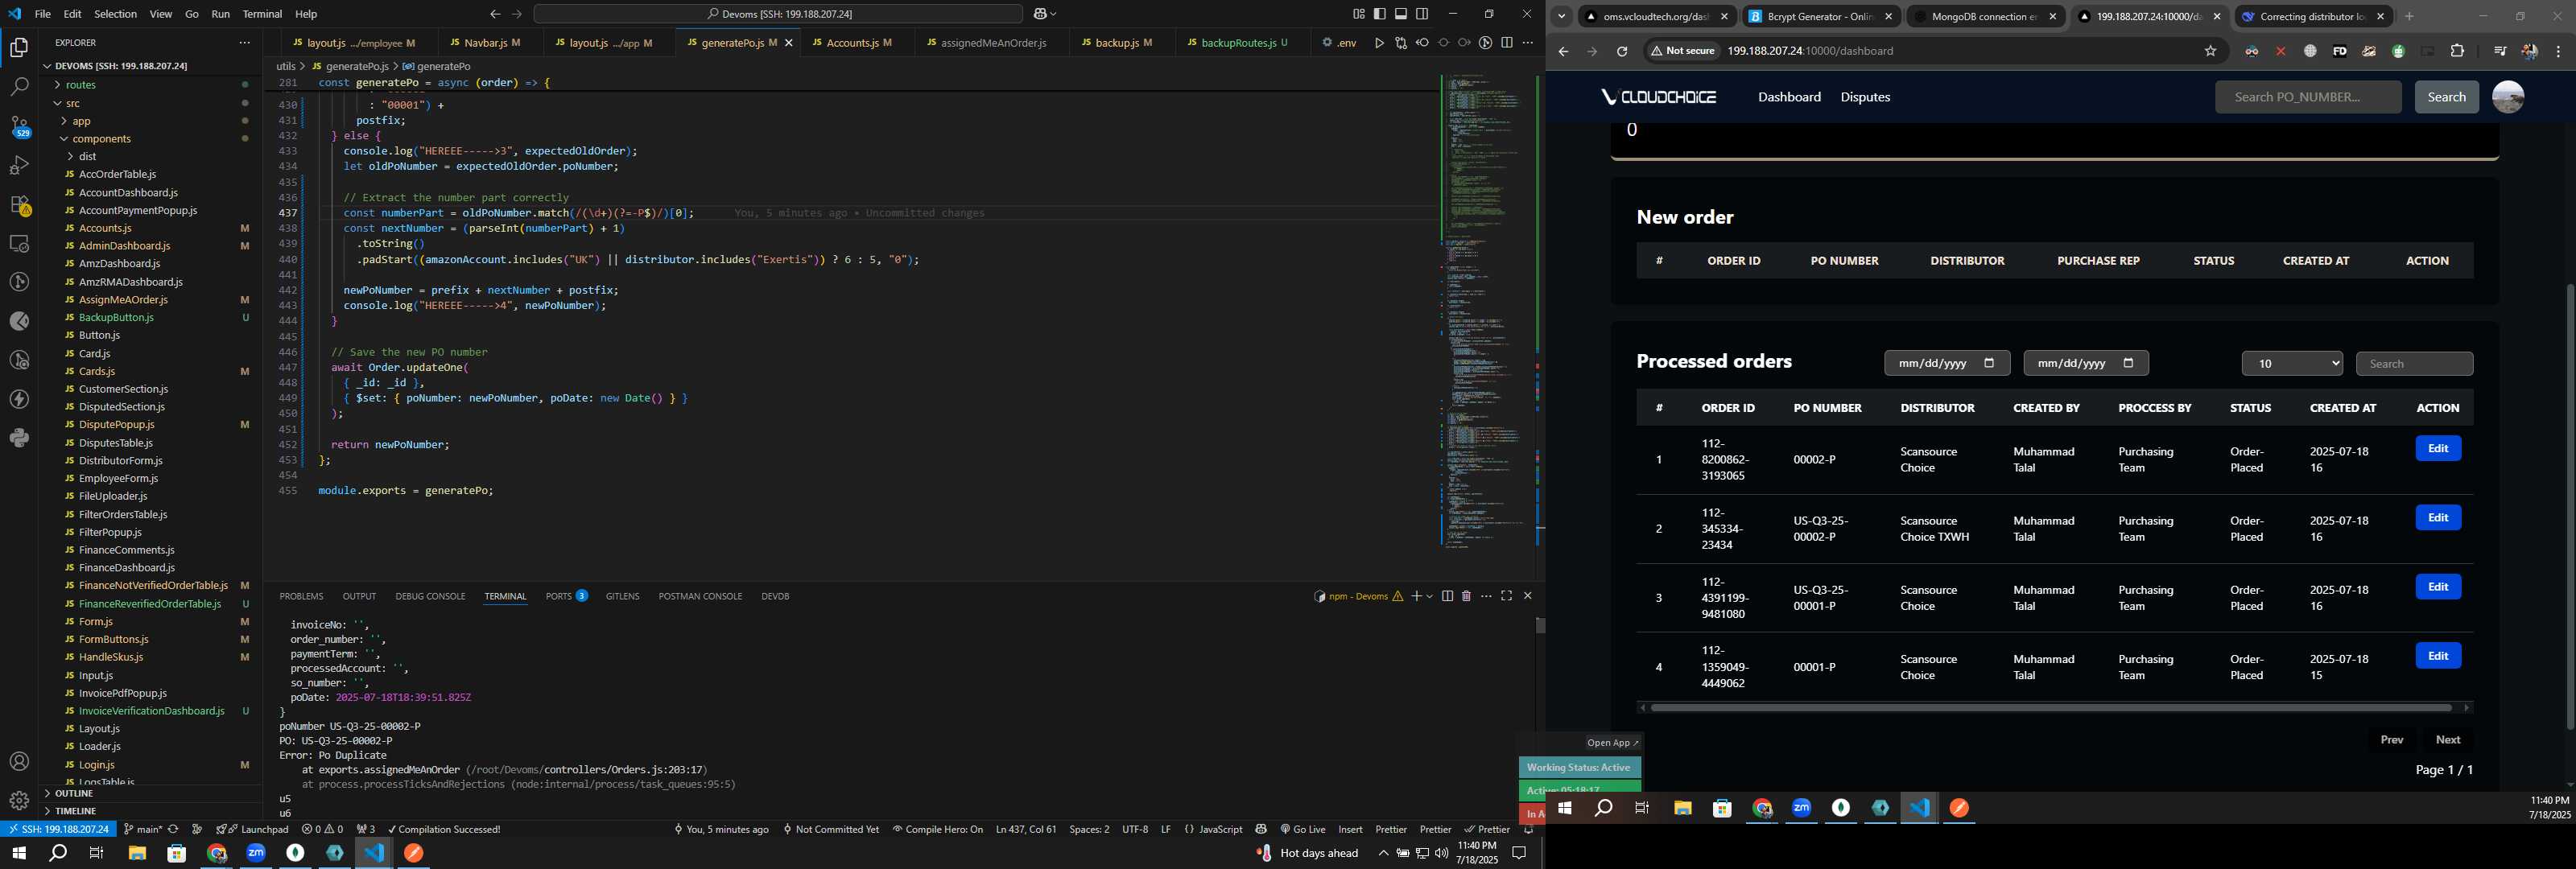Click the user avatar in CloudChoice header
Viewport: 2576px width, 869px height.
tap(2508, 97)
